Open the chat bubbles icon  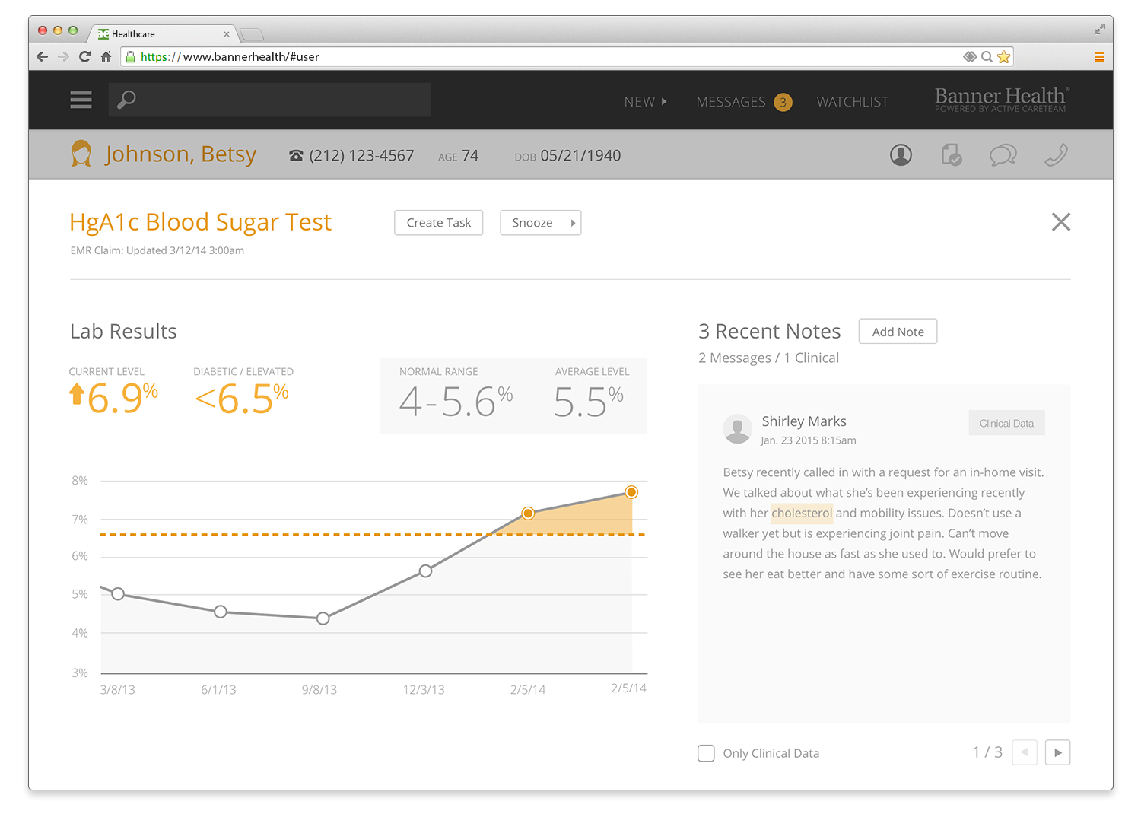point(1003,155)
